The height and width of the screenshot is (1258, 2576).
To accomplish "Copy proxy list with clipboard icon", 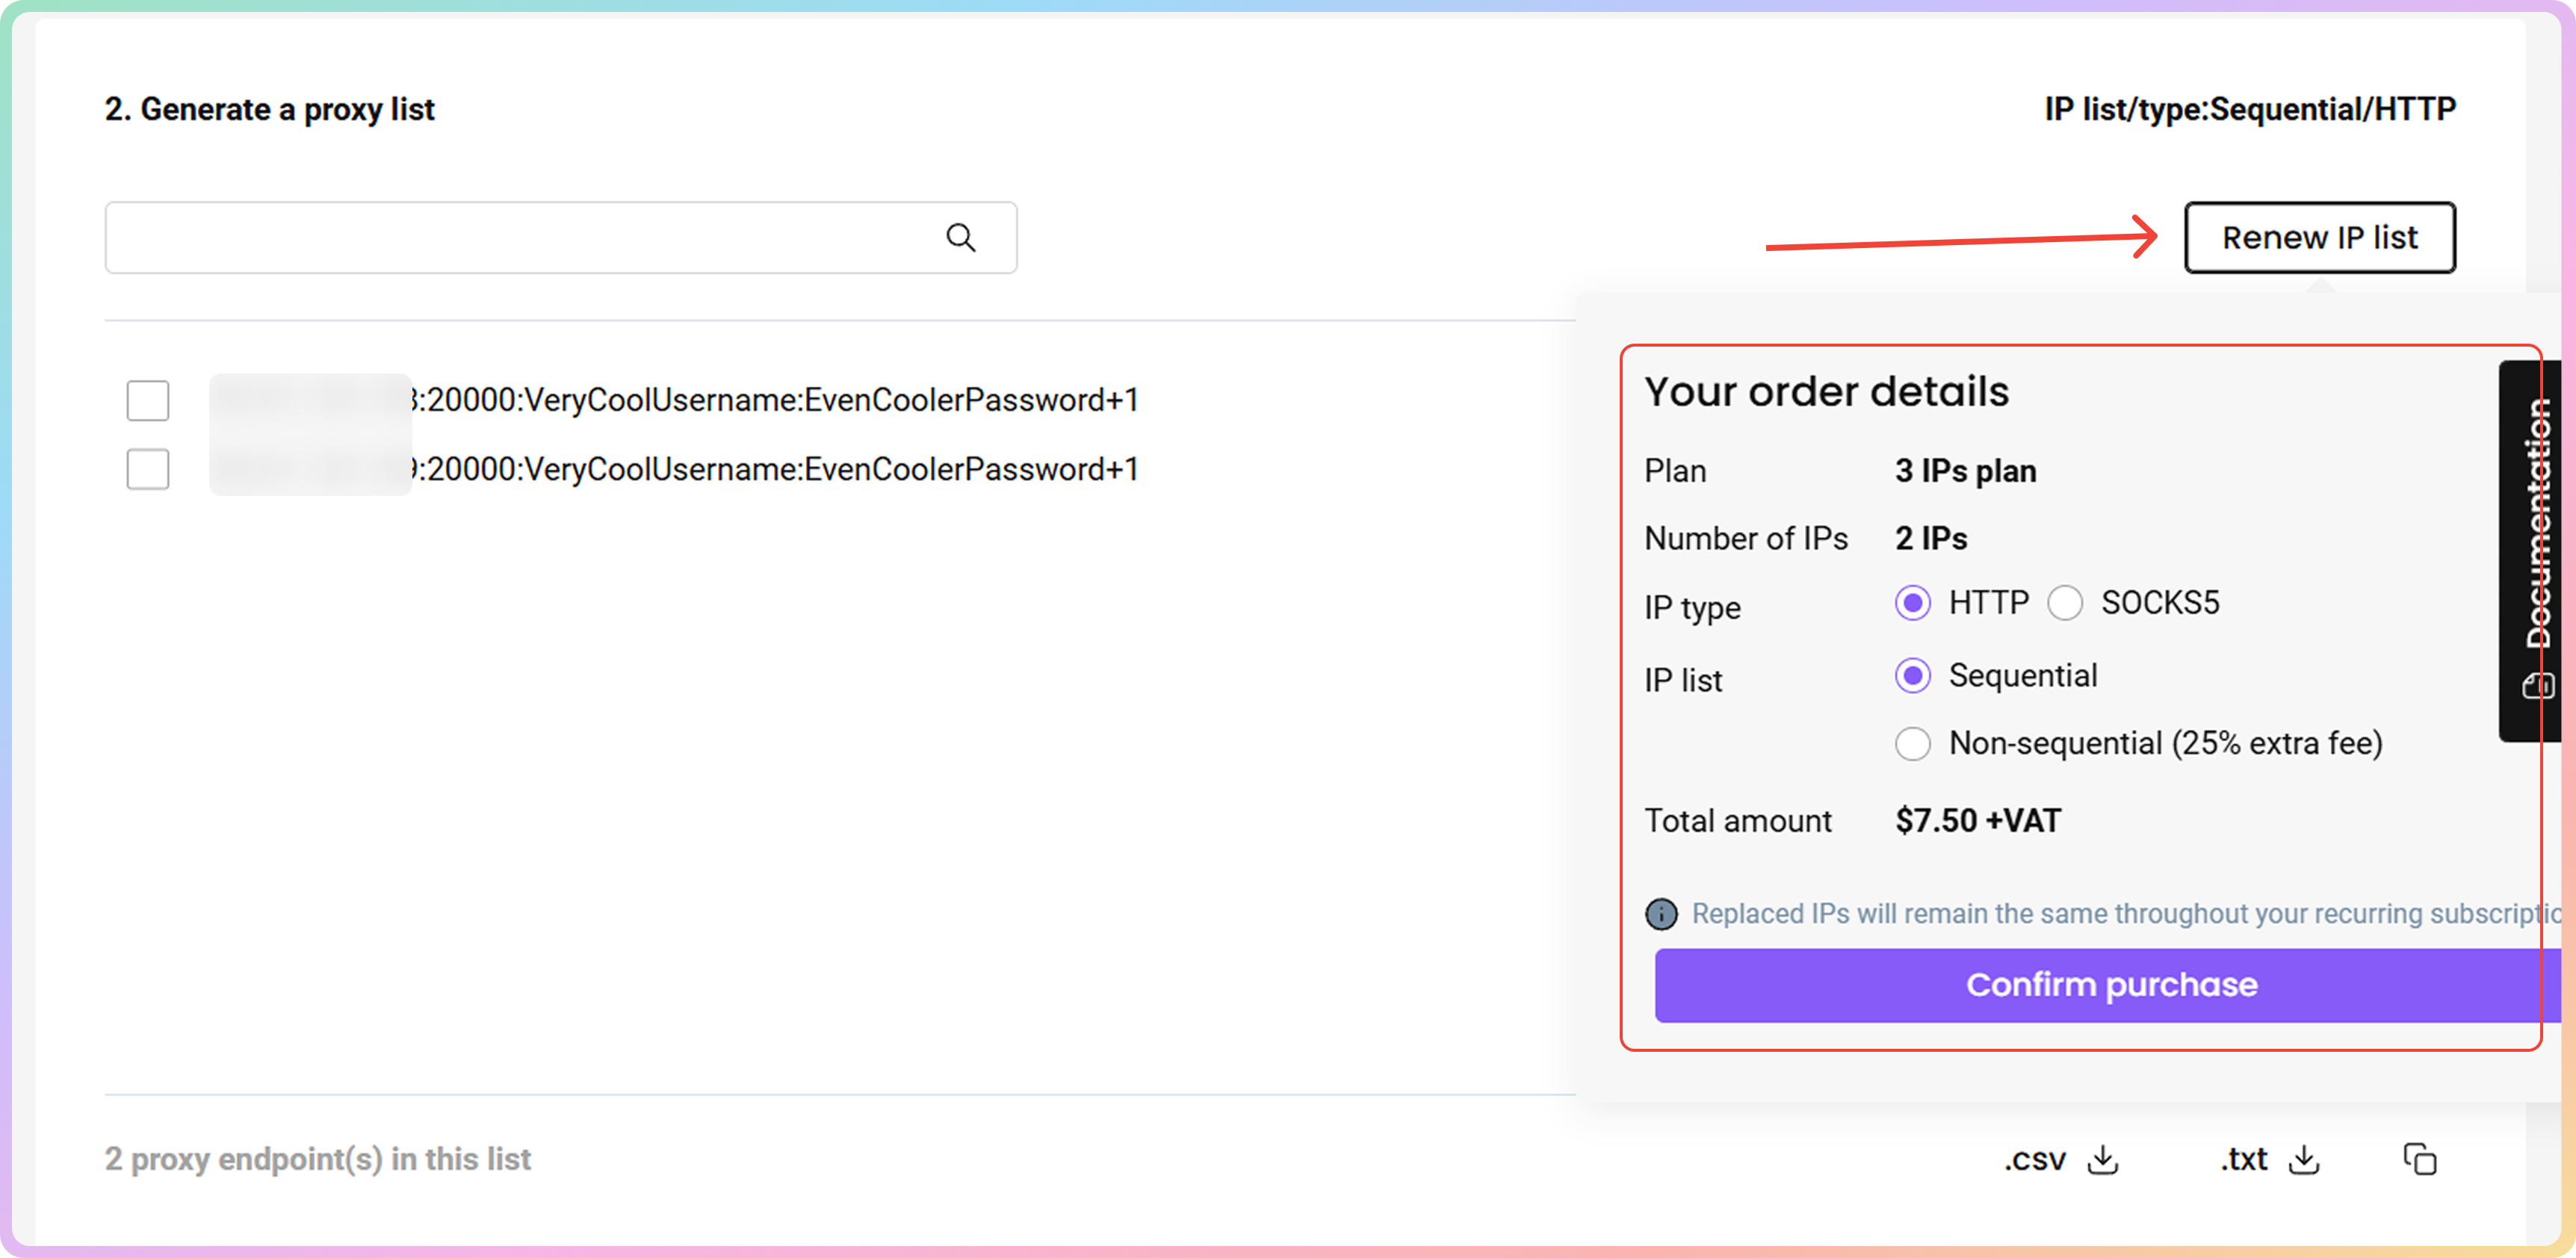I will pos(2420,1159).
